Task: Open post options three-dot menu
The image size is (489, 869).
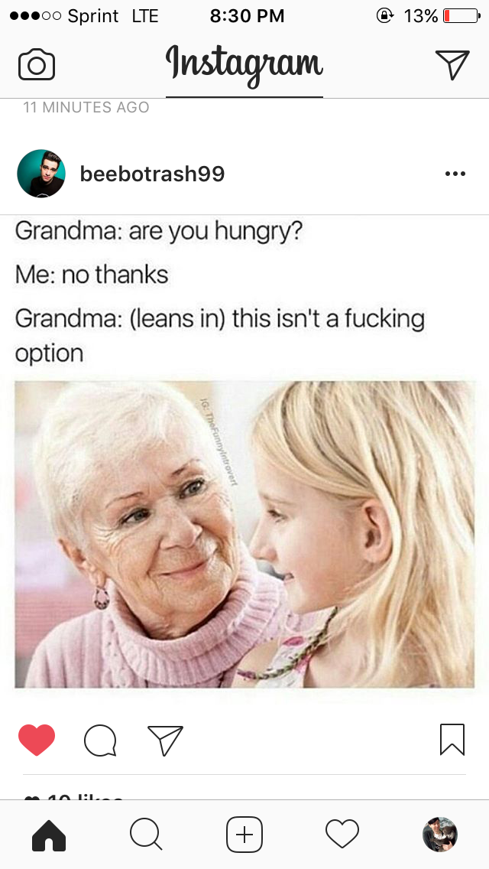Action: tap(455, 174)
